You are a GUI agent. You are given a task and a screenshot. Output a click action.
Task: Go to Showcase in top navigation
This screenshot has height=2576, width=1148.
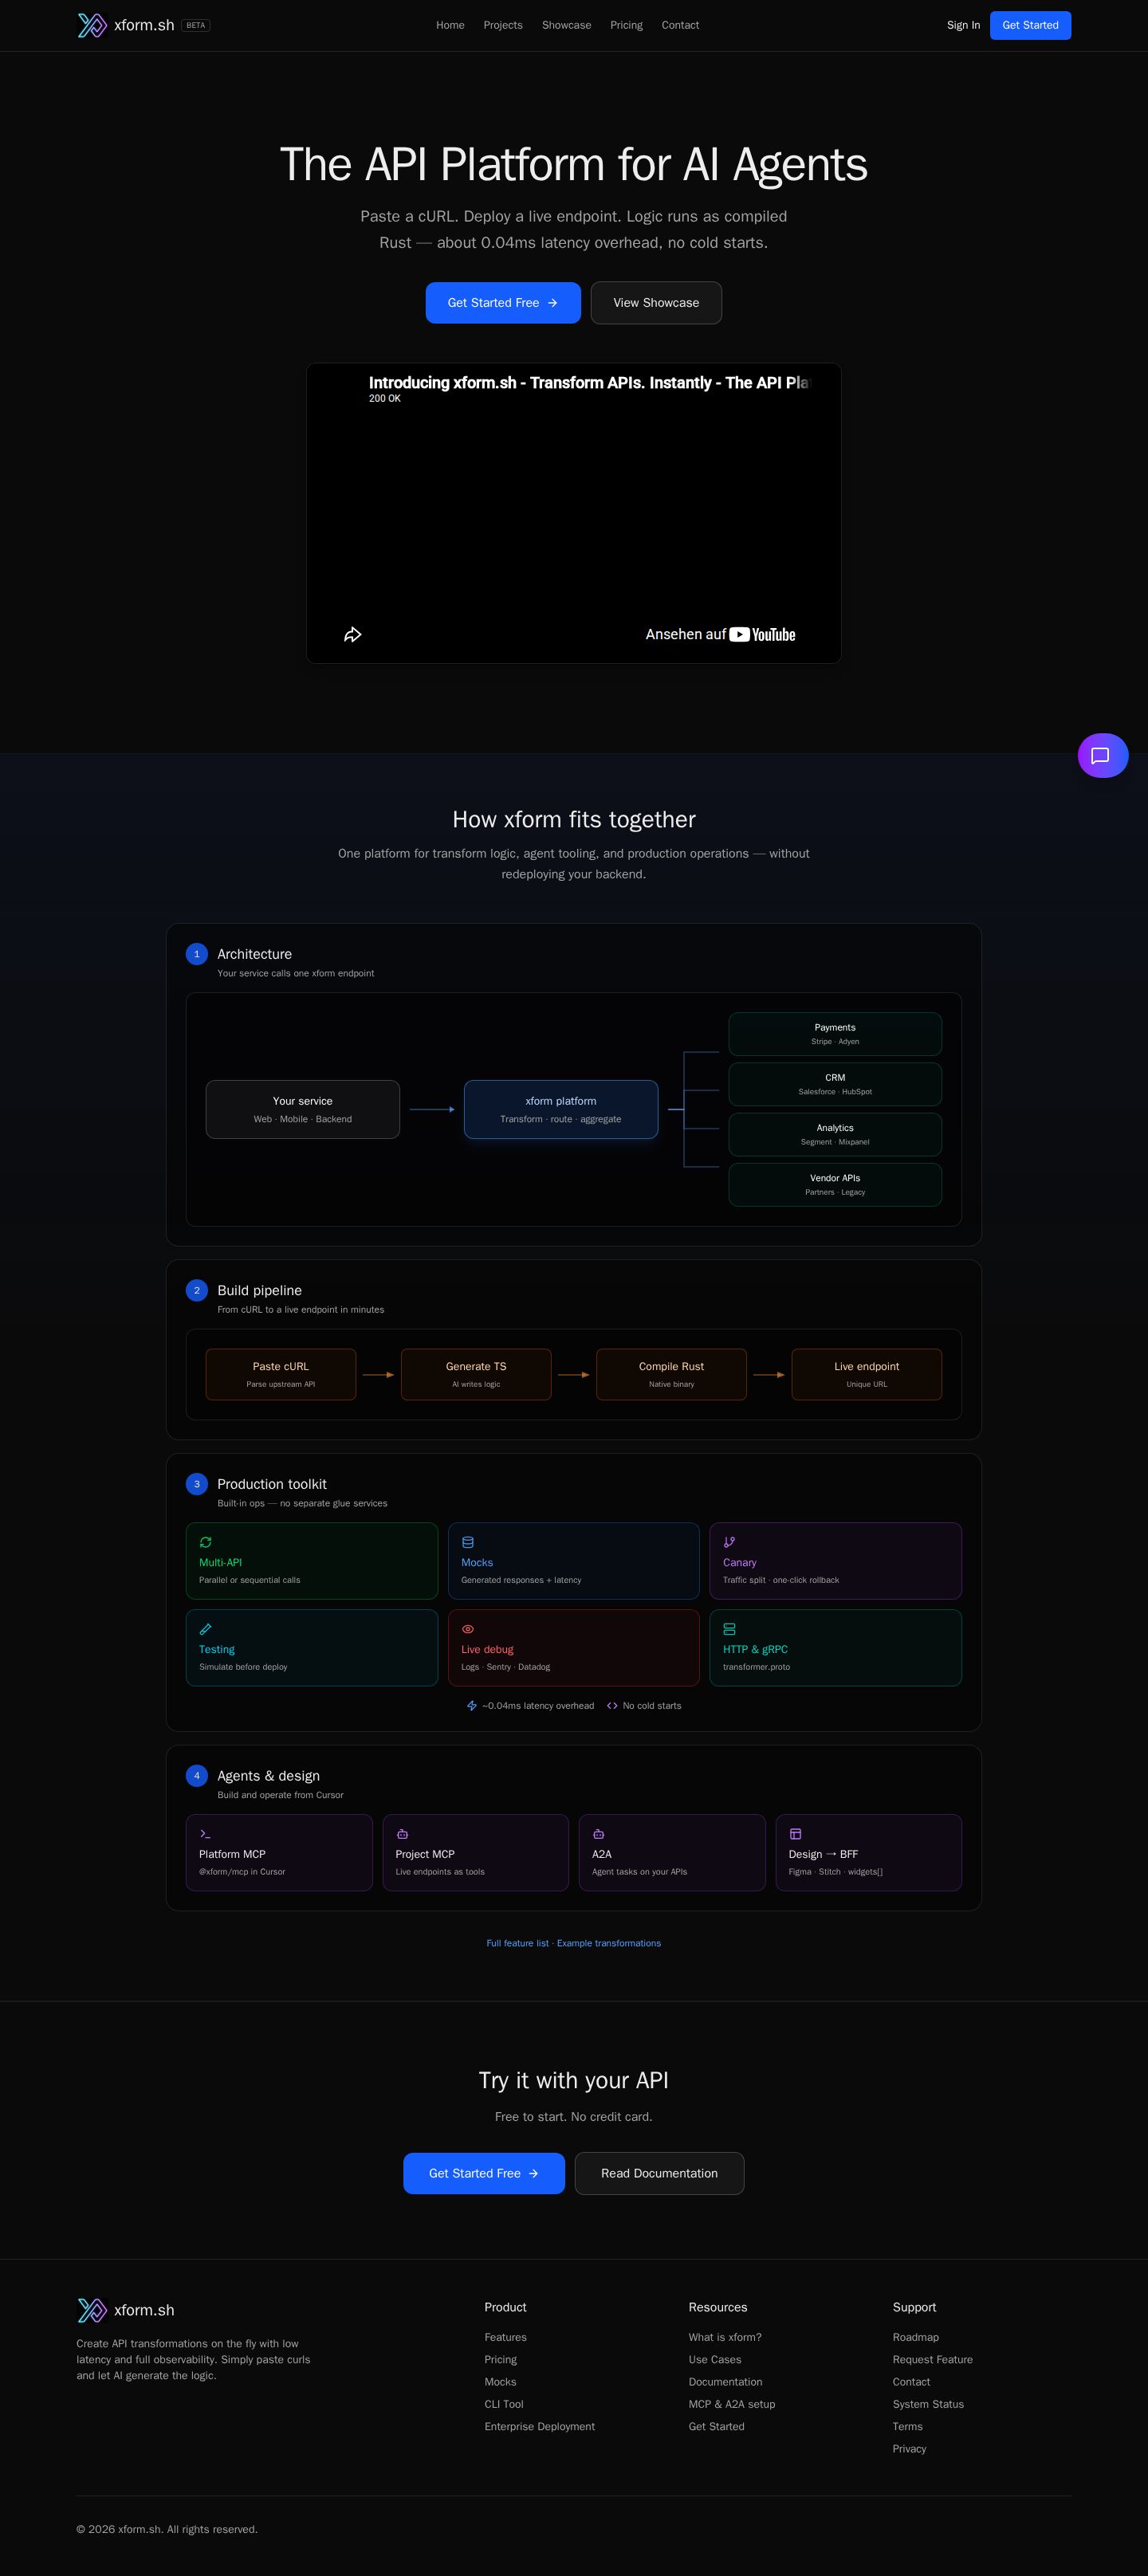tap(566, 25)
